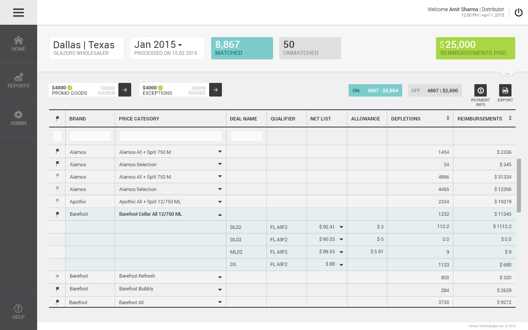Click the Exceptions arrow button
528x330 pixels.
[x=215, y=90]
